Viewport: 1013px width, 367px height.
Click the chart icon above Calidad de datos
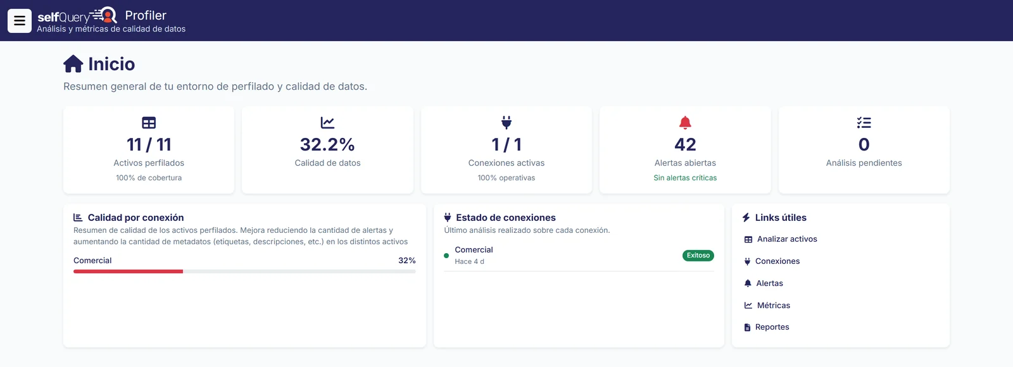327,123
